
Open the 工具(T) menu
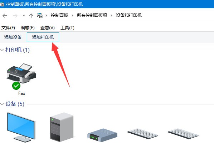pos(67,28)
